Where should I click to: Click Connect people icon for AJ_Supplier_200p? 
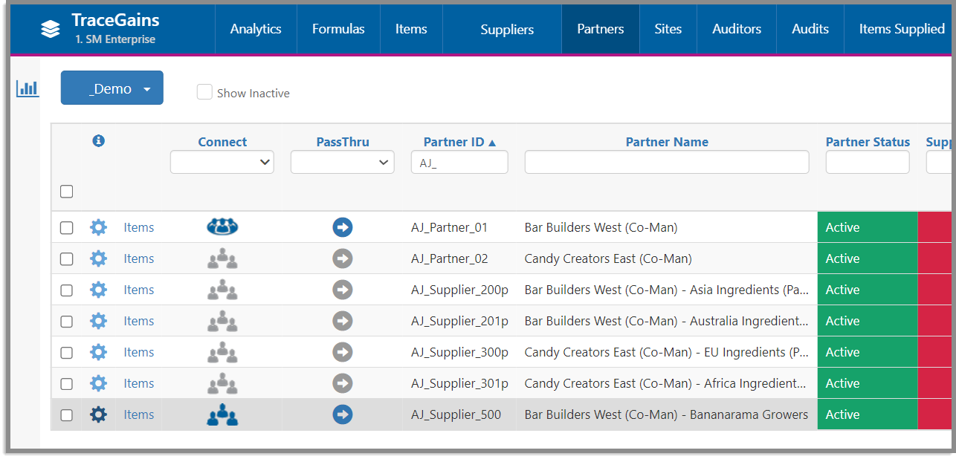(222, 290)
